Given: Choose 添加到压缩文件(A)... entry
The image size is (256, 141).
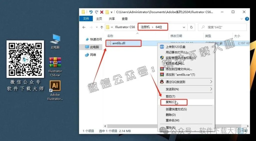Looking at the screenshot, I should [x=179, y=69].
